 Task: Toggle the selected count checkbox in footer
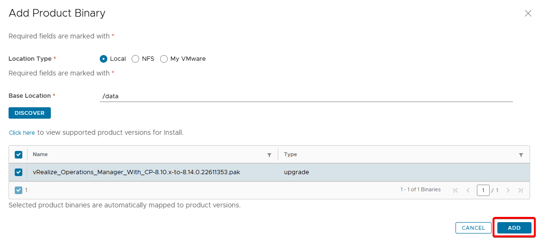pos(19,190)
